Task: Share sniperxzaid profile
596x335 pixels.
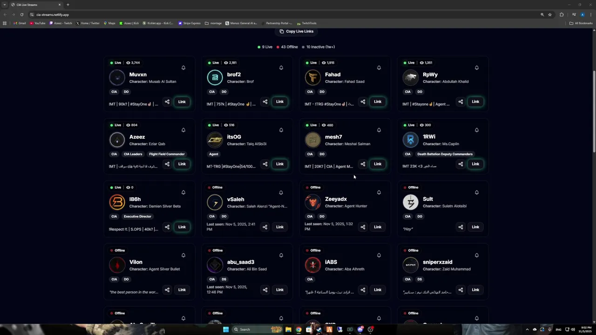Action: (461, 290)
